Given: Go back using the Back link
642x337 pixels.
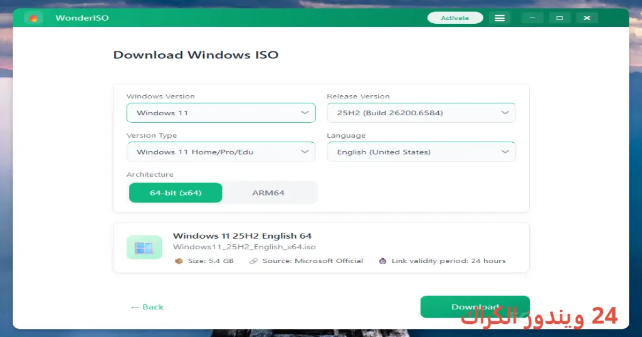Looking at the screenshot, I should tap(147, 307).
